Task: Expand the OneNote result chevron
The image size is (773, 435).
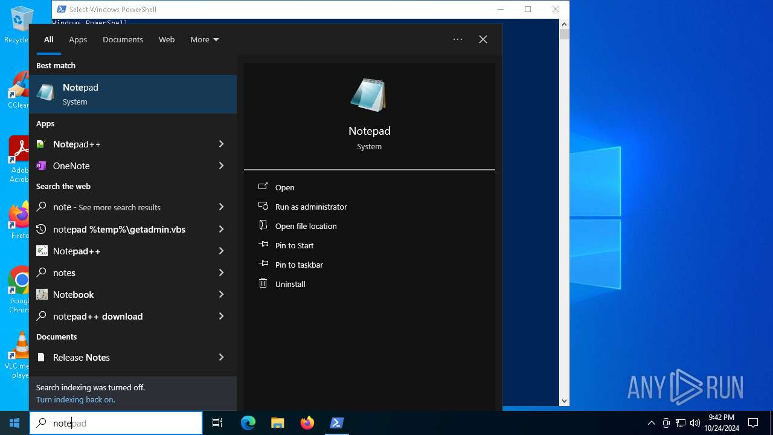Action: click(221, 166)
